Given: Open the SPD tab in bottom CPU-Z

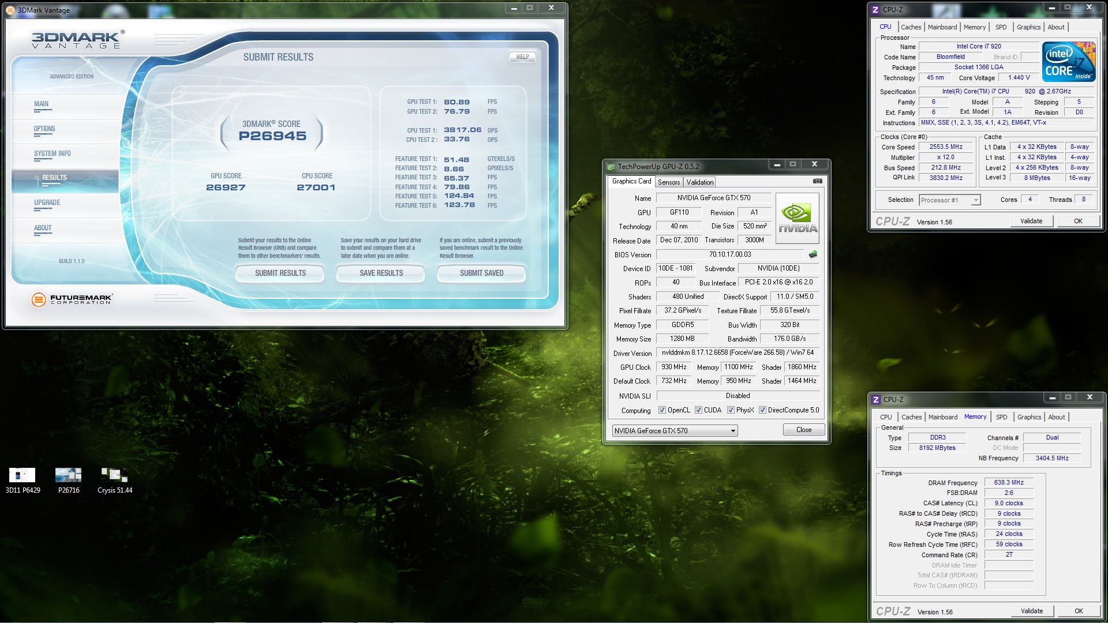Looking at the screenshot, I should pos(1001,417).
